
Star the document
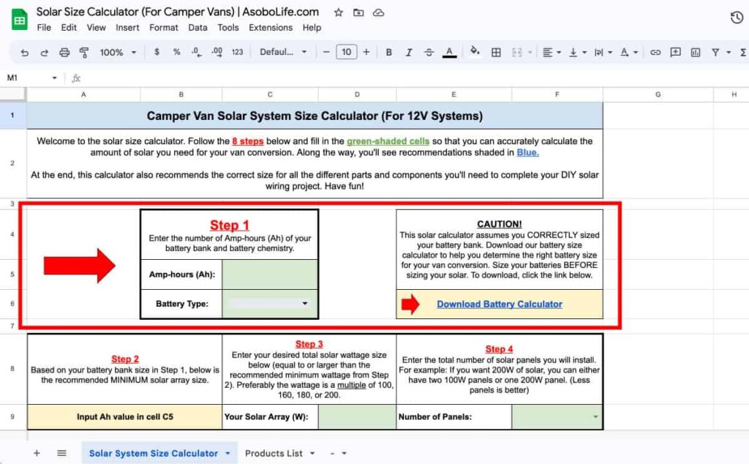(x=339, y=12)
